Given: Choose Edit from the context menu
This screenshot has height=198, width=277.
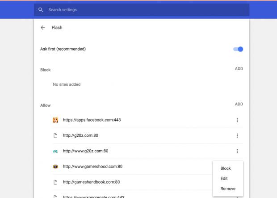Looking at the screenshot, I should tap(224, 178).
